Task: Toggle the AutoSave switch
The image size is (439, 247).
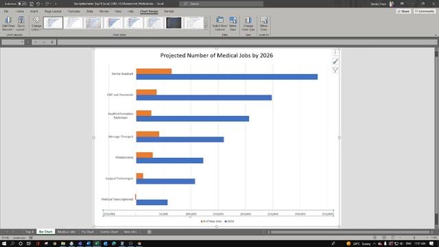Action: point(22,3)
